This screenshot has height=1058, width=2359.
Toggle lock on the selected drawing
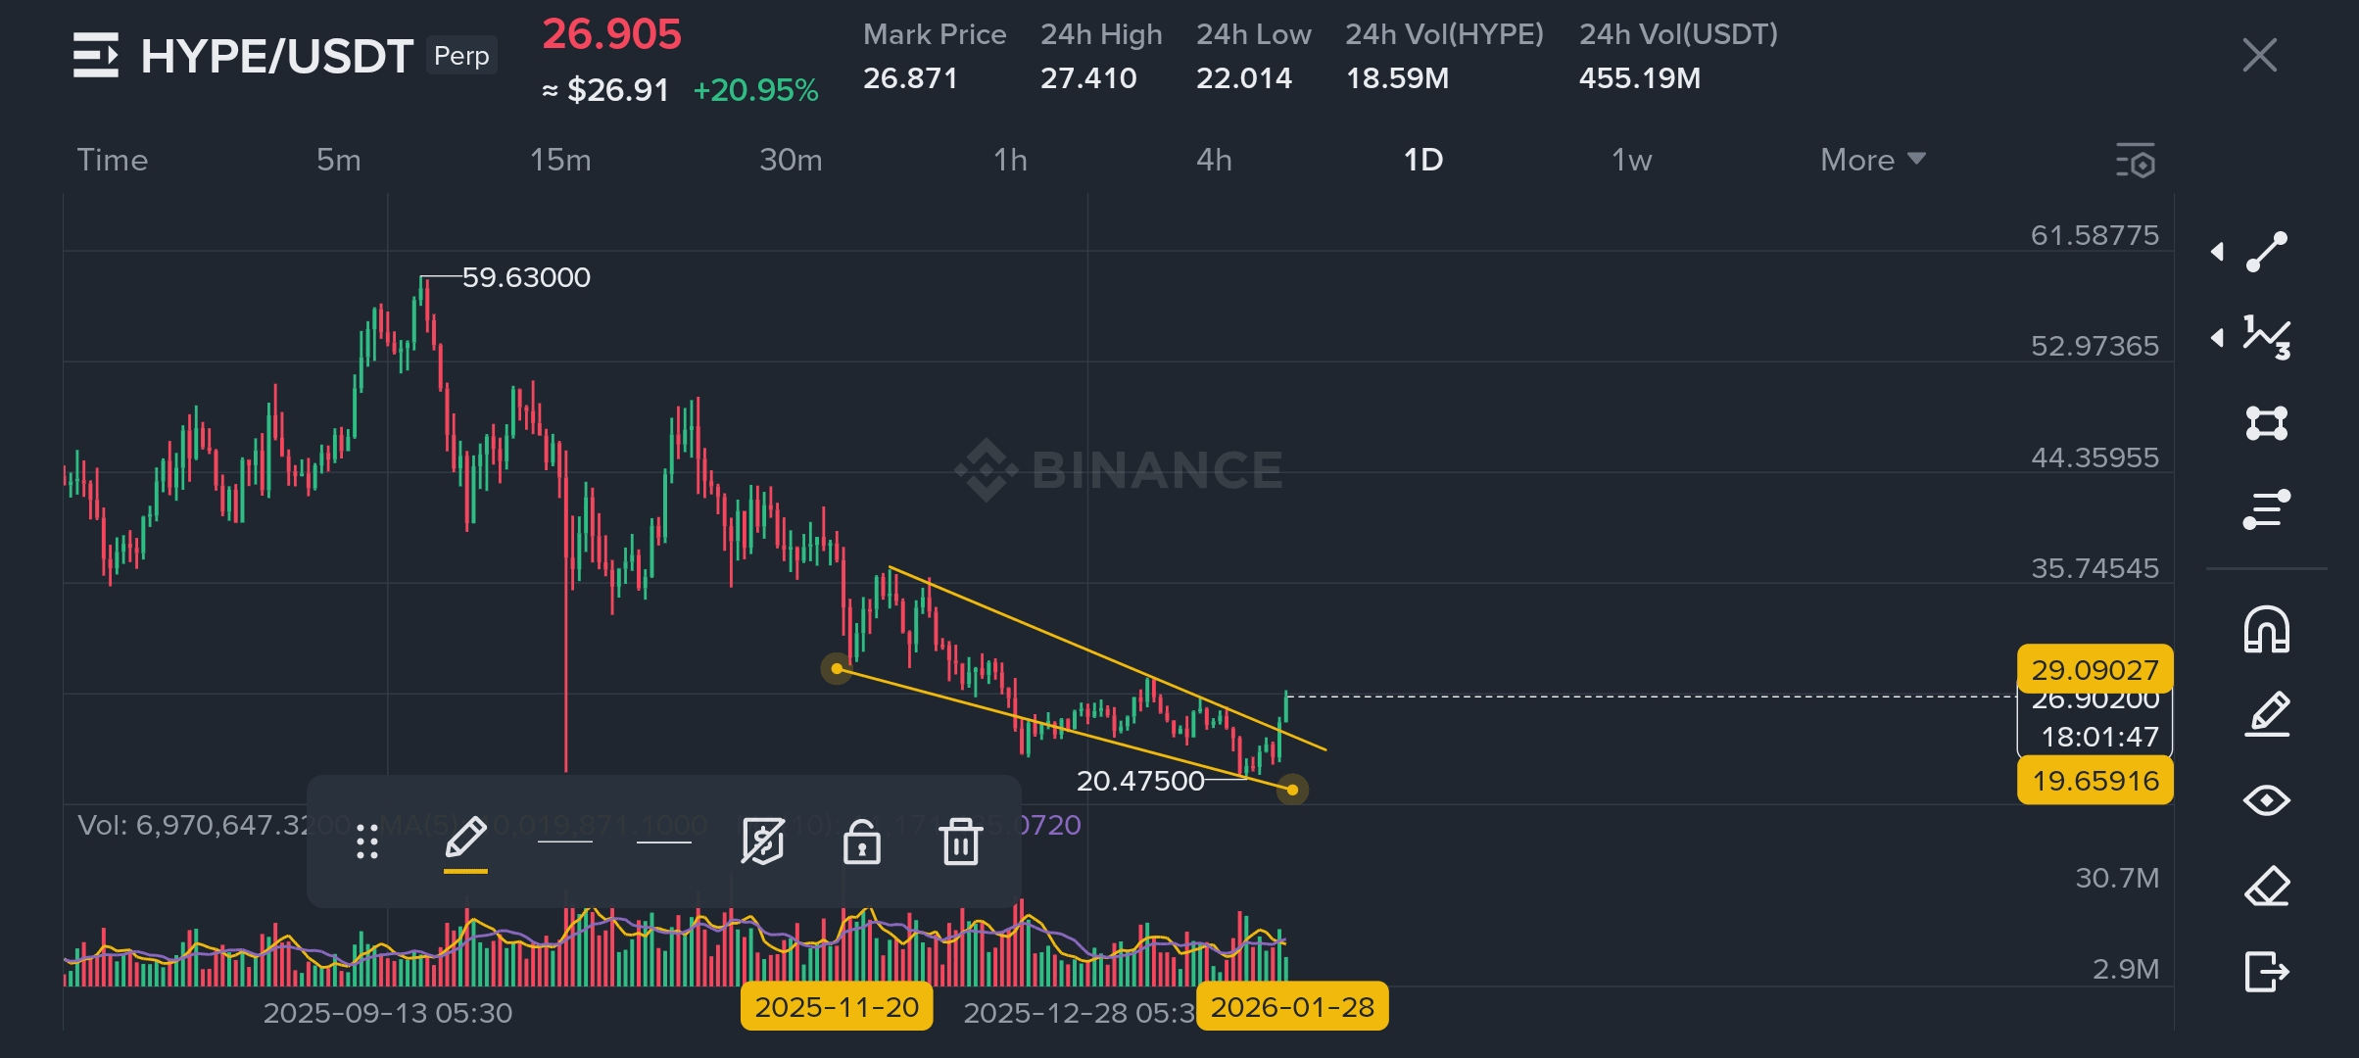point(861,842)
